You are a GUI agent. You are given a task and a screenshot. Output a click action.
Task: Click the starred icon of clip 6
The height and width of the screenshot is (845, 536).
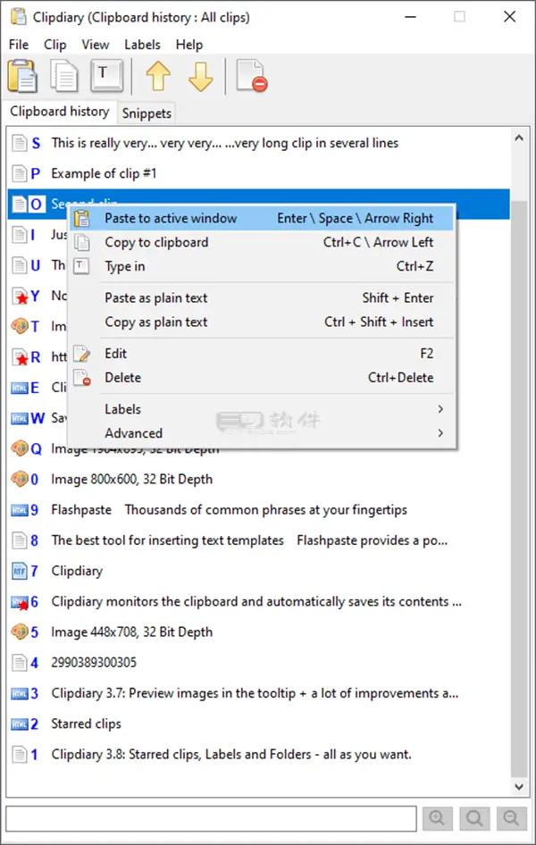tap(20, 602)
